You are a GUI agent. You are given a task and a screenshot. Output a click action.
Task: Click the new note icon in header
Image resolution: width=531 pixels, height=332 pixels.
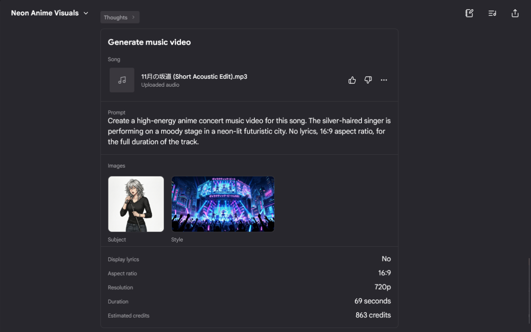point(469,13)
